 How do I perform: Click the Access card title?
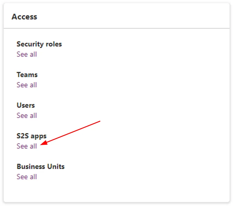tap(24, 17)
